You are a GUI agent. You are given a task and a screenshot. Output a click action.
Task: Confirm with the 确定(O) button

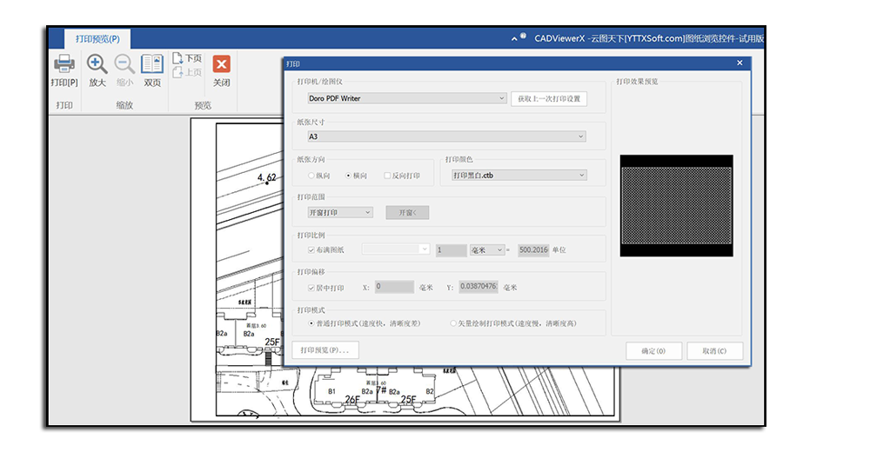point(653,351)
